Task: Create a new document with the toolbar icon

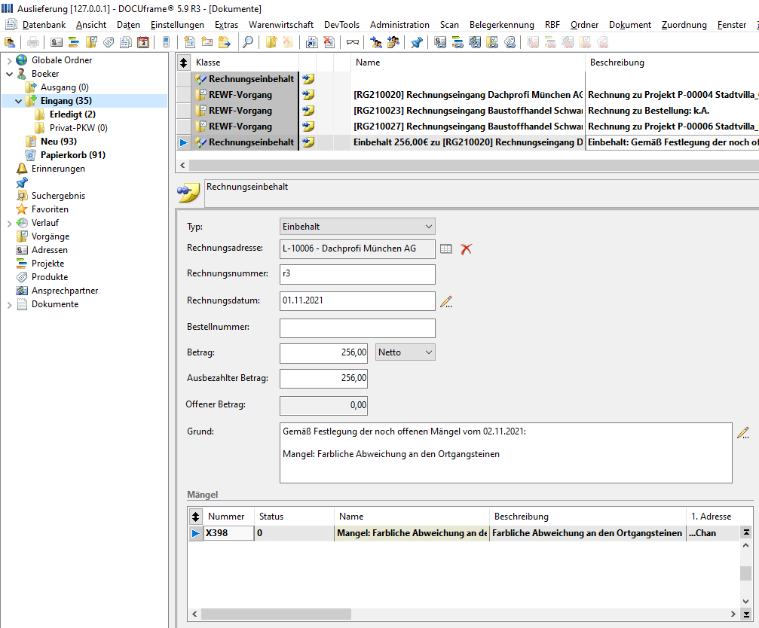Action: pos(189,42)
